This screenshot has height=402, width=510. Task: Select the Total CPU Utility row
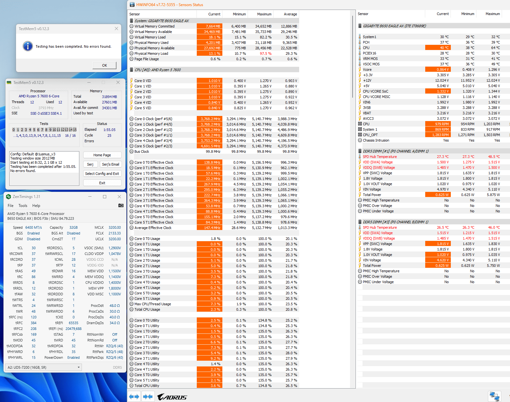pyautogui.click(x=214, y=386)
